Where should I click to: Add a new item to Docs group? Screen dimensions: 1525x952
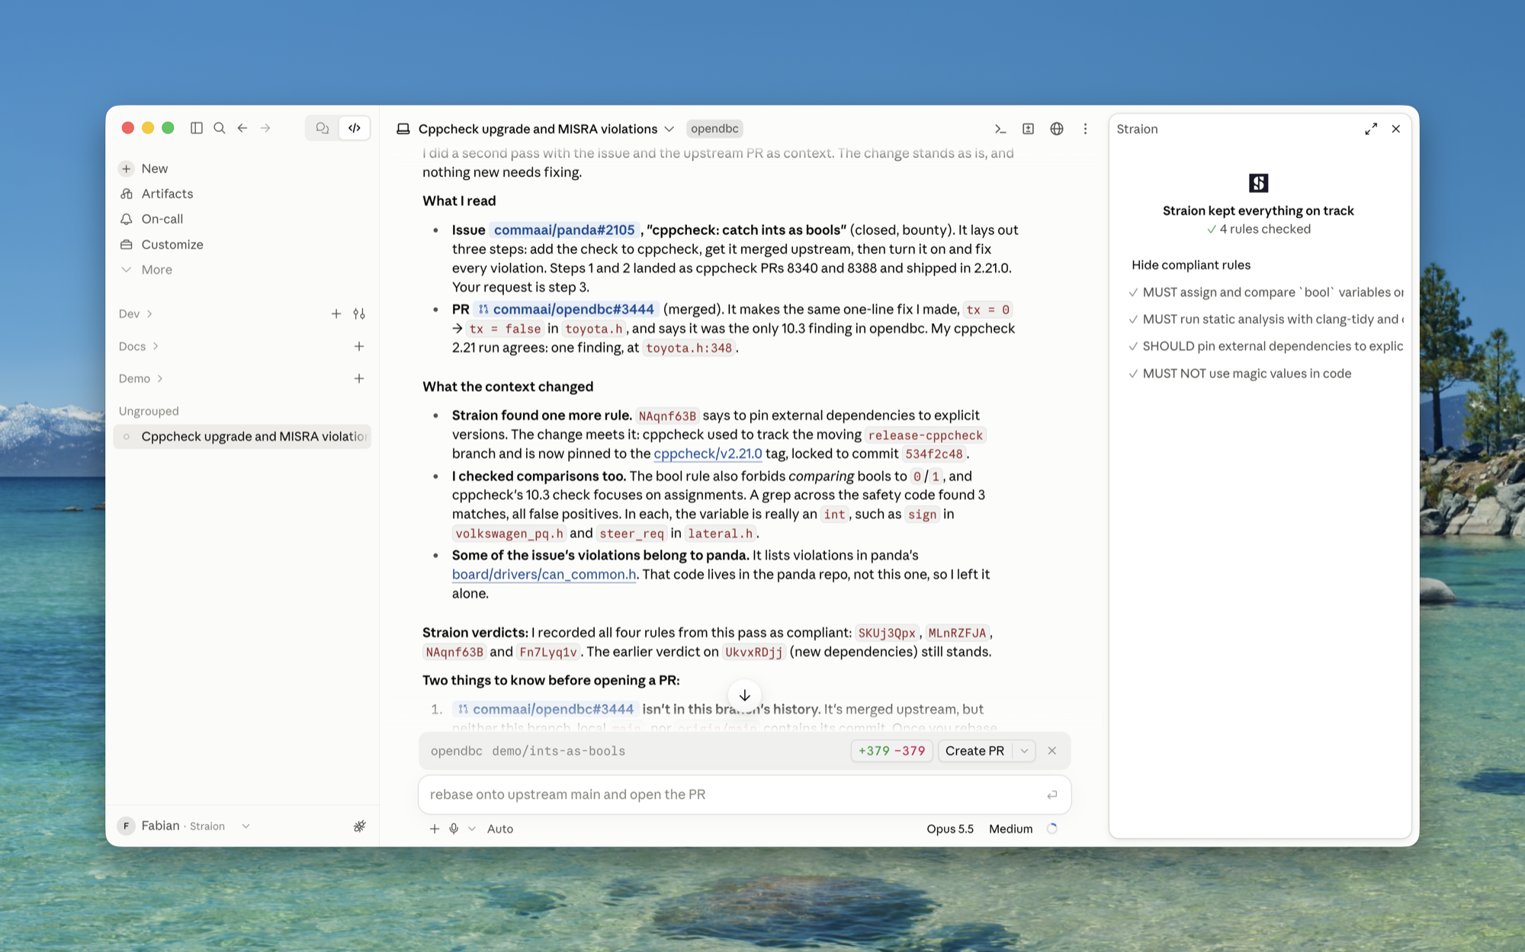[359, 346]
